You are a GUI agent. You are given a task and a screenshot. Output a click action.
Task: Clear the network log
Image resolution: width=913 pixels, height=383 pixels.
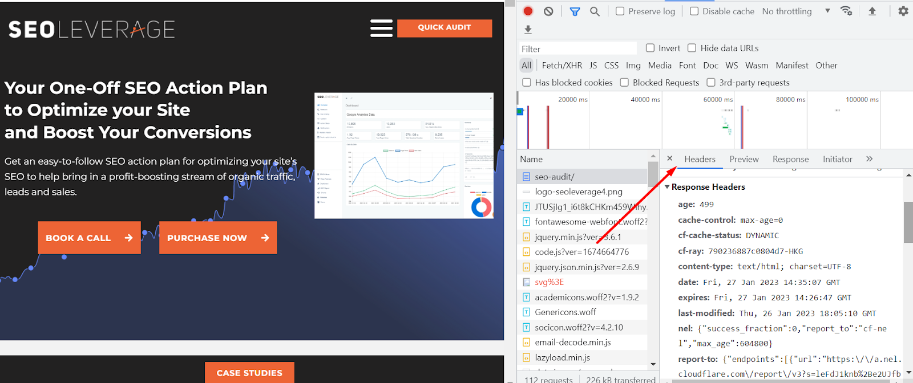[x=548, y=11]
